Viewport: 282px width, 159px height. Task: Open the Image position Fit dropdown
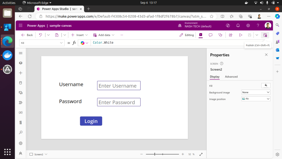[256, 99]
